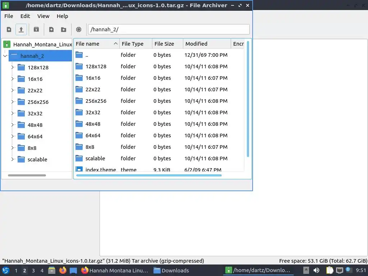Expand the scalable folder in tree
The width and height of the screenshot is (368, 276).
pyautogui.click(x=12, y=159)
